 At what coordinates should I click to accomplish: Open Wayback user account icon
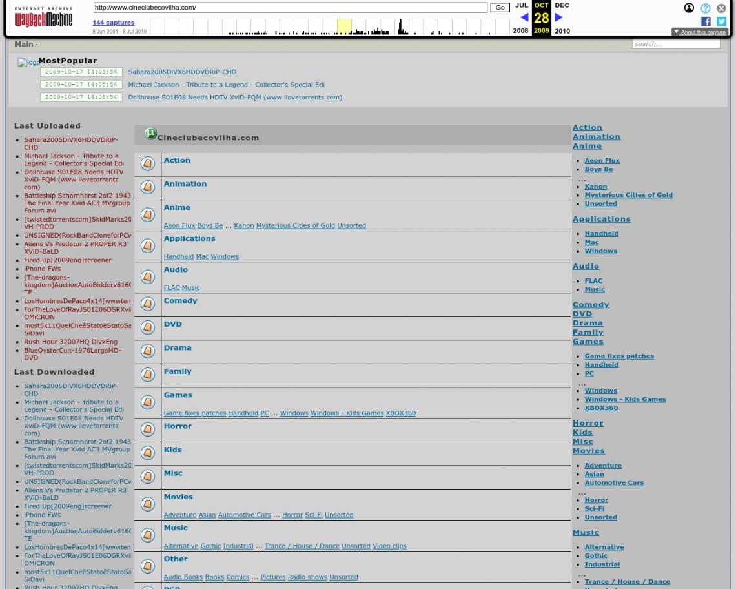pos(689,8)
